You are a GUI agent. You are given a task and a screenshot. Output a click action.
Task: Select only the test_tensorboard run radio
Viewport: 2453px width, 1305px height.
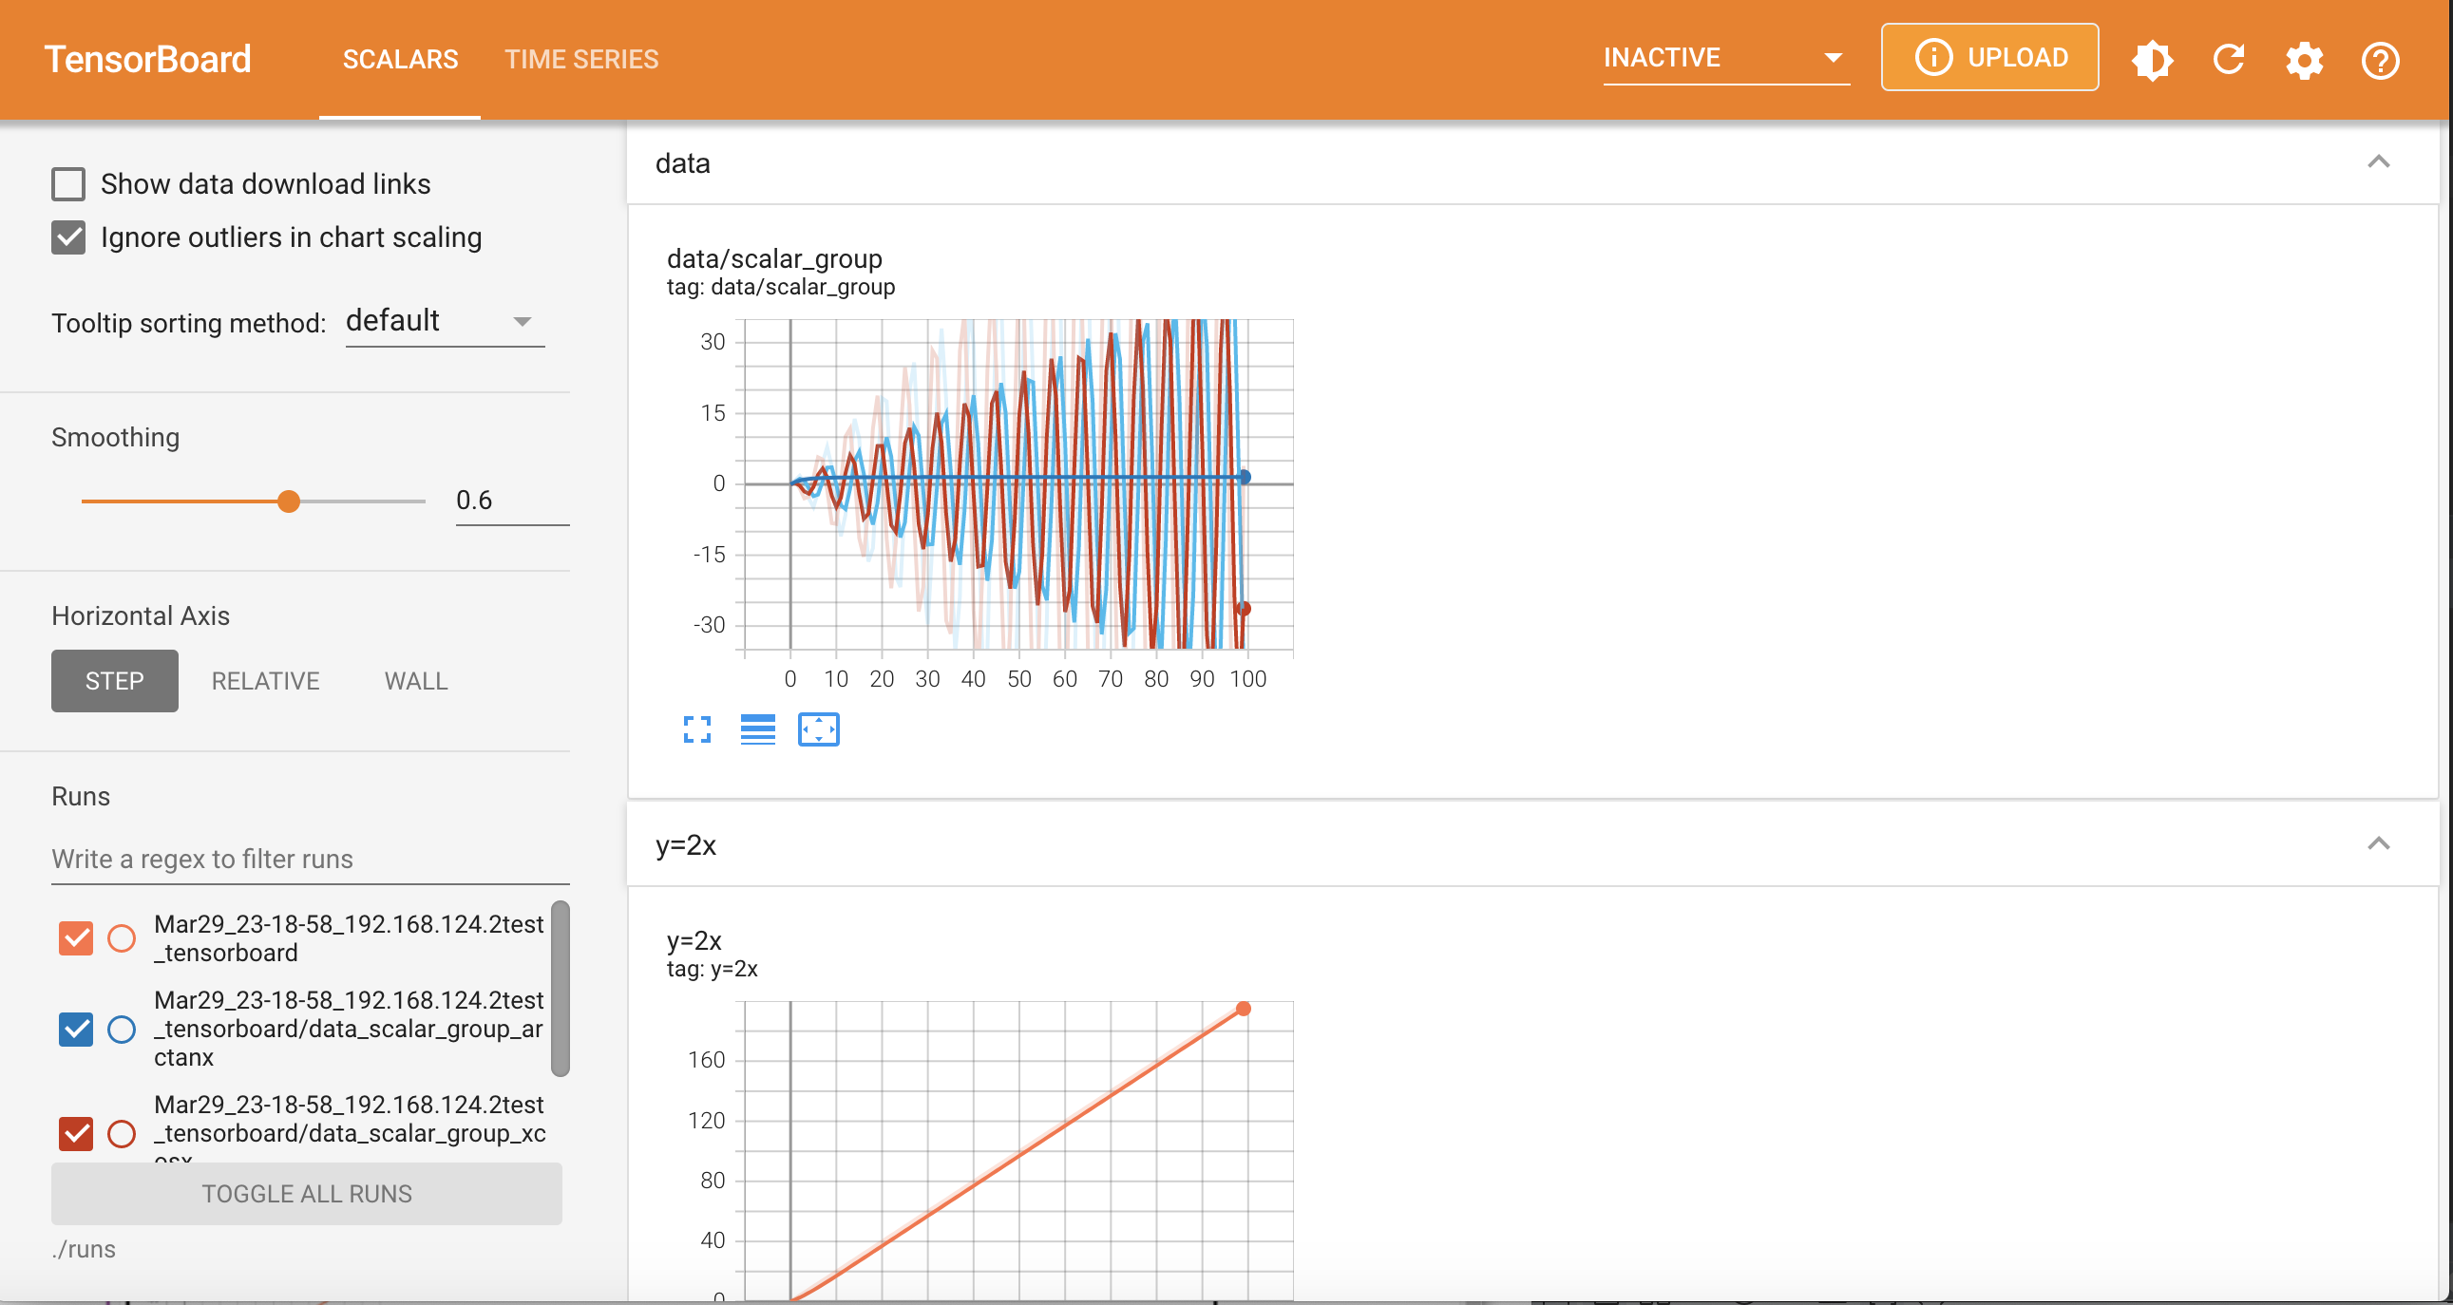[x=122, y=938]
